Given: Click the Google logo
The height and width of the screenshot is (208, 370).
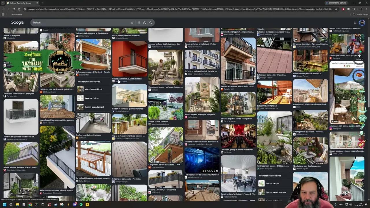Looking at the screenshot, I should pos(17,23).
